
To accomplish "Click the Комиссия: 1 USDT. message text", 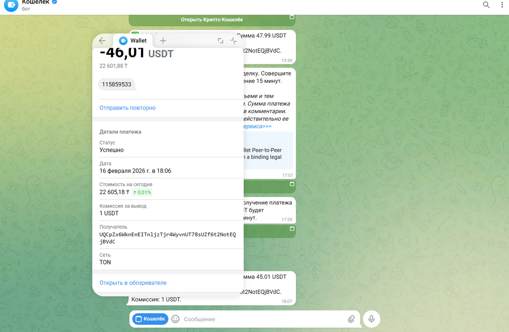I will pos(156,299).
